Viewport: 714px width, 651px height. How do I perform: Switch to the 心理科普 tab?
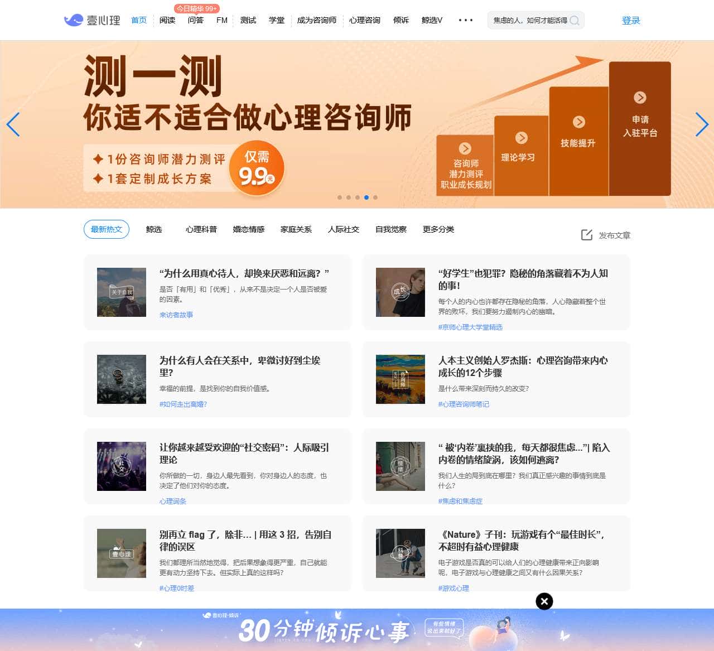pos(201,229)
